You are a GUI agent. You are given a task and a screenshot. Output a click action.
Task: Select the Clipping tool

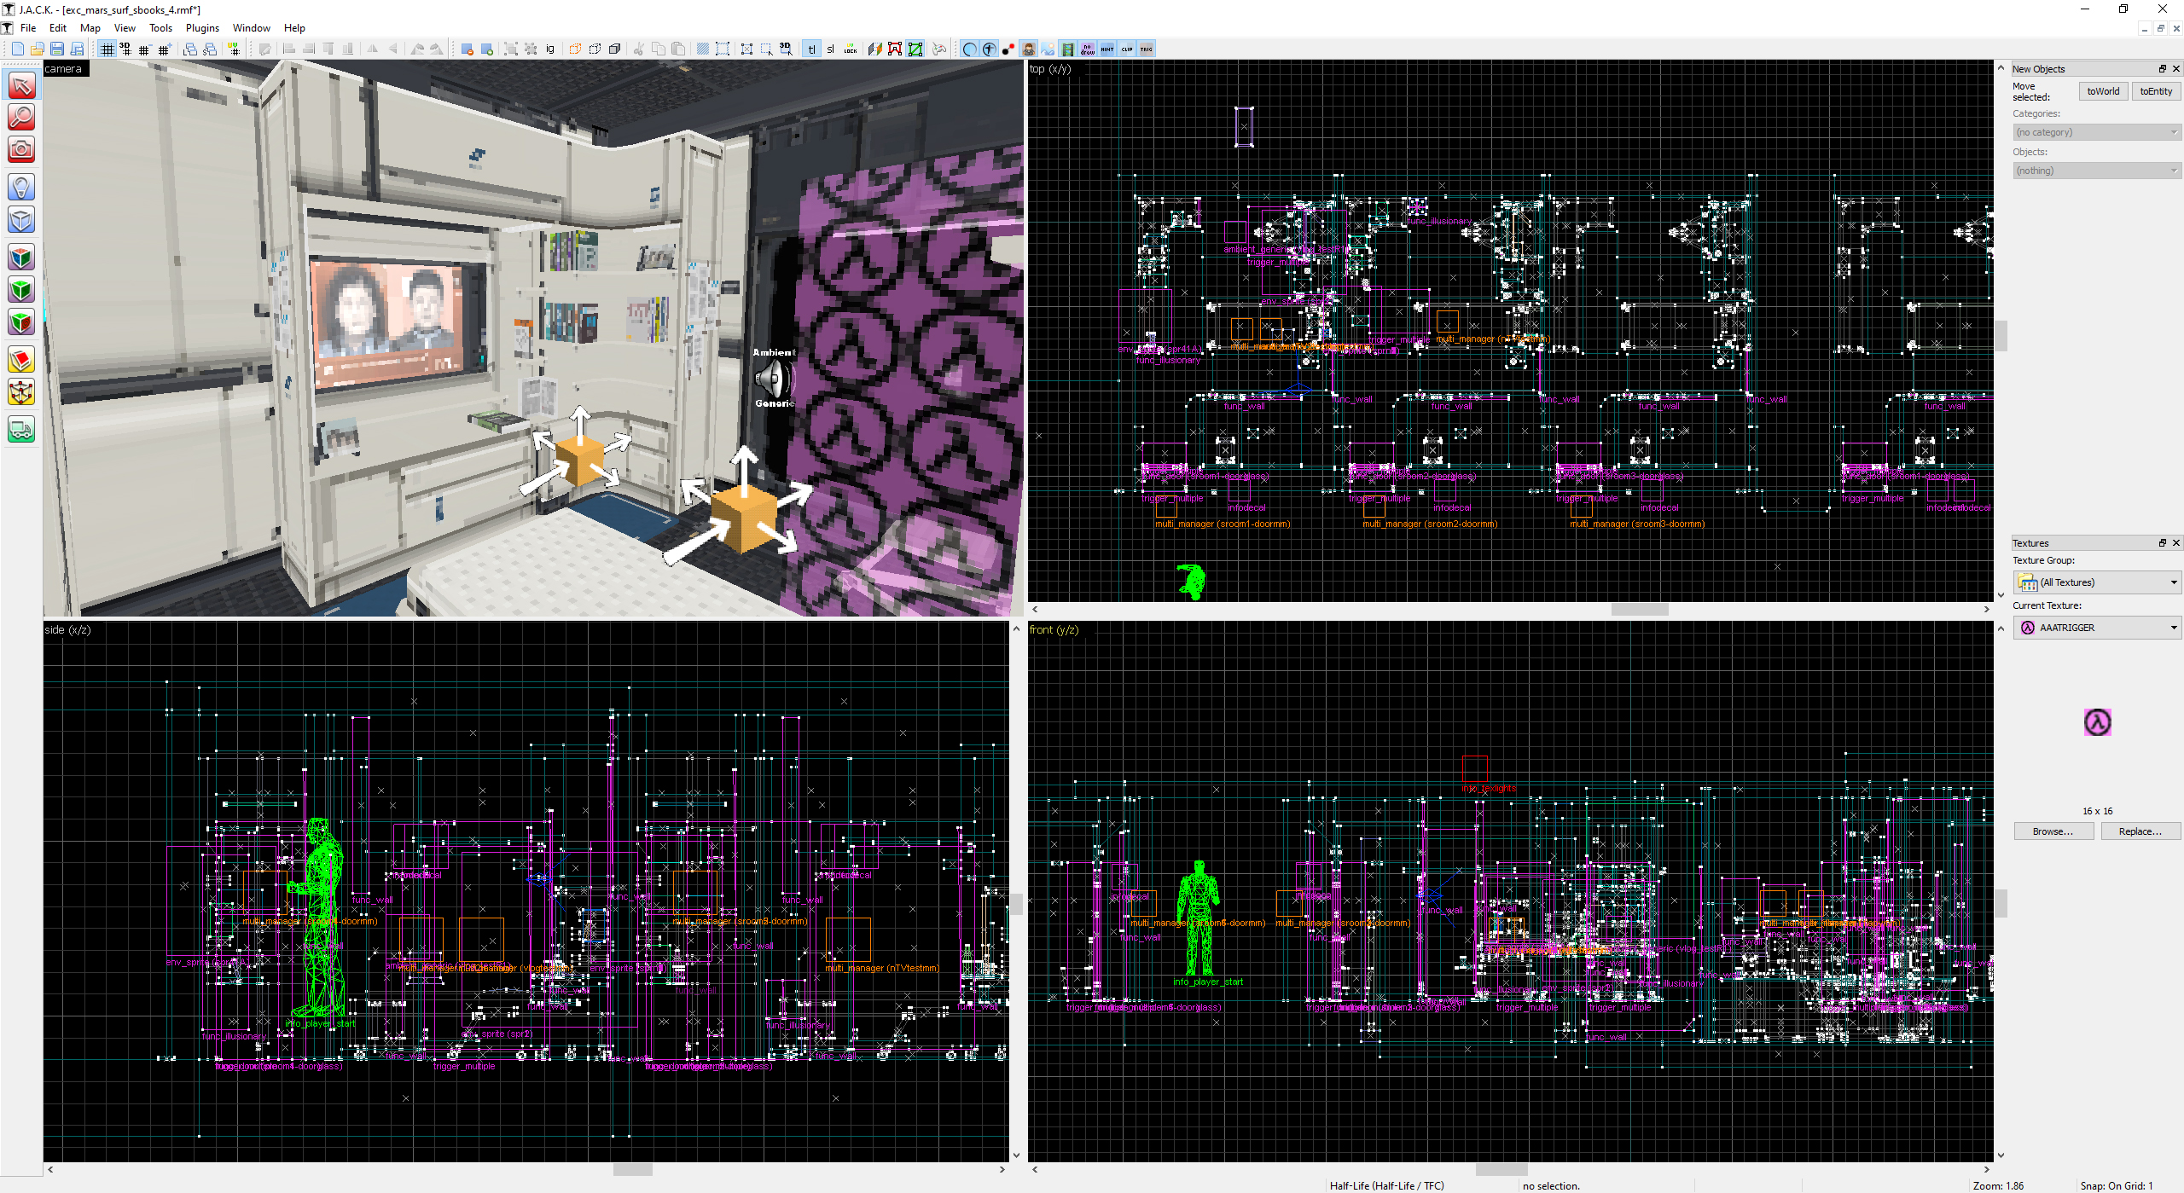(21, 360)
